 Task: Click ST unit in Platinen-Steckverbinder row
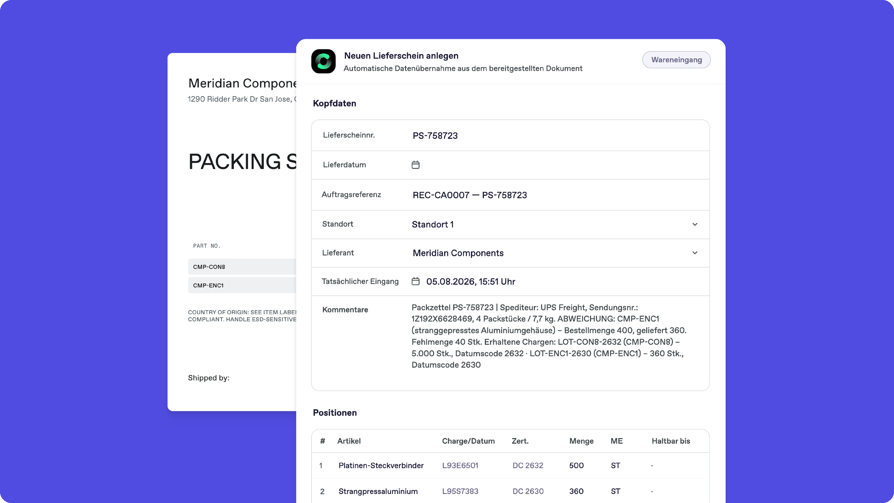click(615, 466)
